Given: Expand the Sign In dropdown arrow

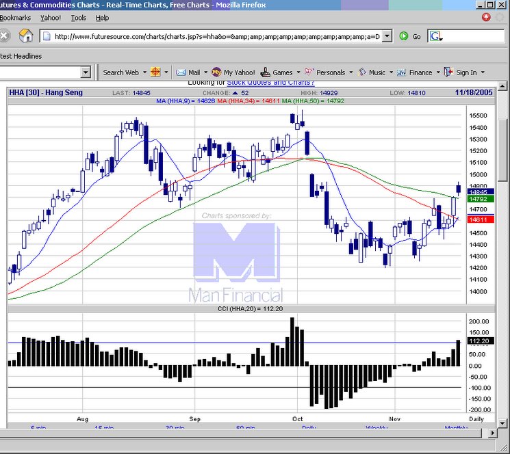Looking at the screenshot, I should click(x=483, y=72).
